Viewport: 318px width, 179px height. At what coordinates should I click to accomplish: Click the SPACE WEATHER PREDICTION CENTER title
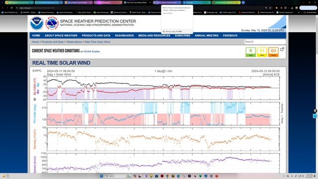98,21
